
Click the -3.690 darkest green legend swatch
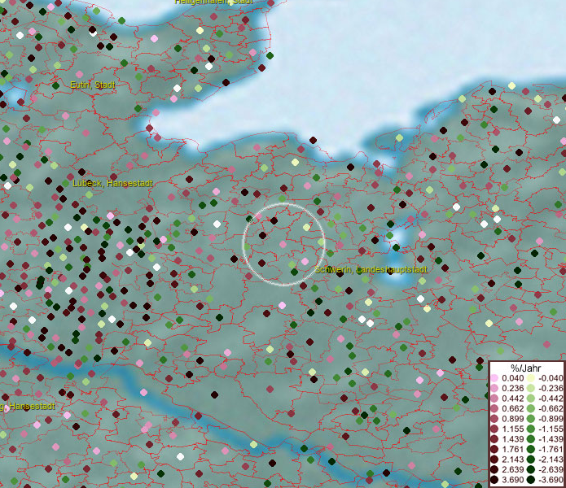(x=530, y=480)
